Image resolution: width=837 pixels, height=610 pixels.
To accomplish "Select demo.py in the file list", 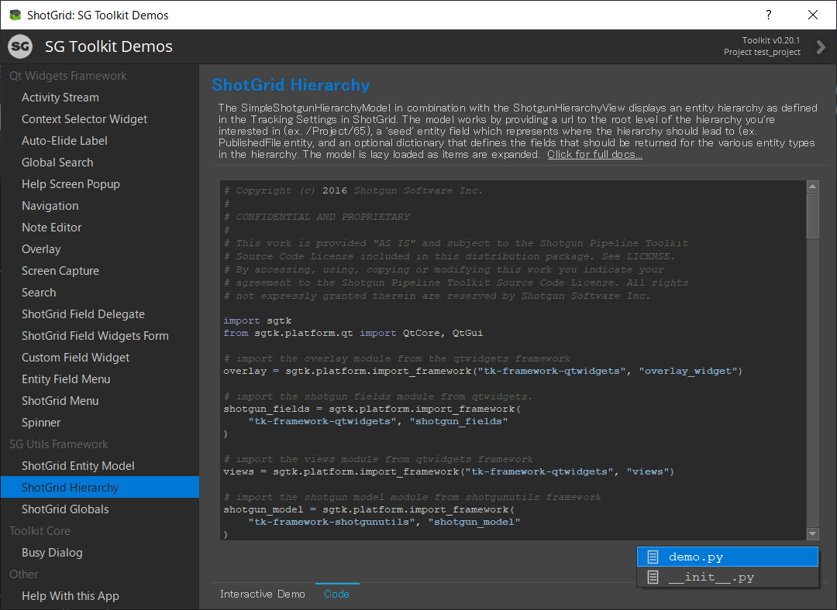I will 728,557.
